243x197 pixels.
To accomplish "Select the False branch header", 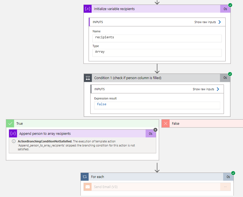I will pyautogui.click(x=202, y=123).
